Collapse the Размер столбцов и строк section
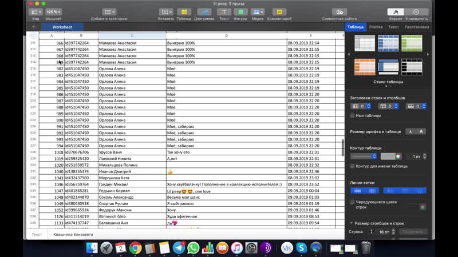This screenshot has width=458, height=257. 352,223
